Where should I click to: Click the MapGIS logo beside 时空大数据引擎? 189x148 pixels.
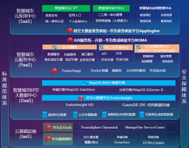point(85,83)
